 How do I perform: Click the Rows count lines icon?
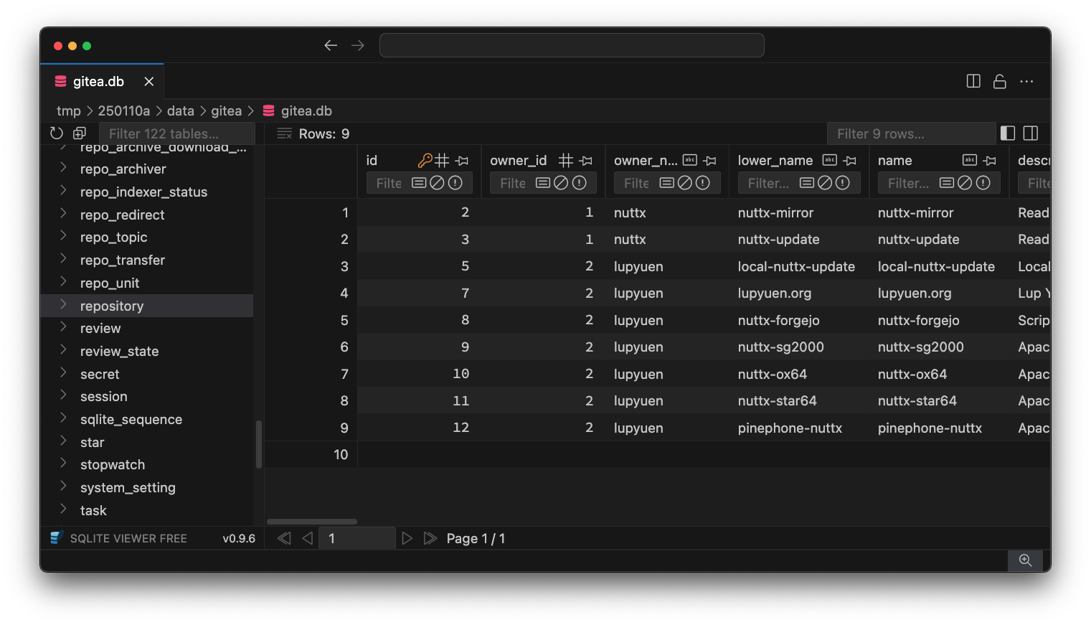coord(284,133)
